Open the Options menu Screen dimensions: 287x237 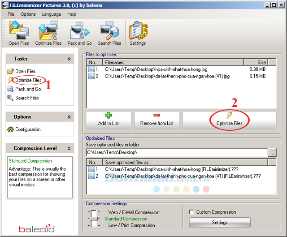(28, 14)
